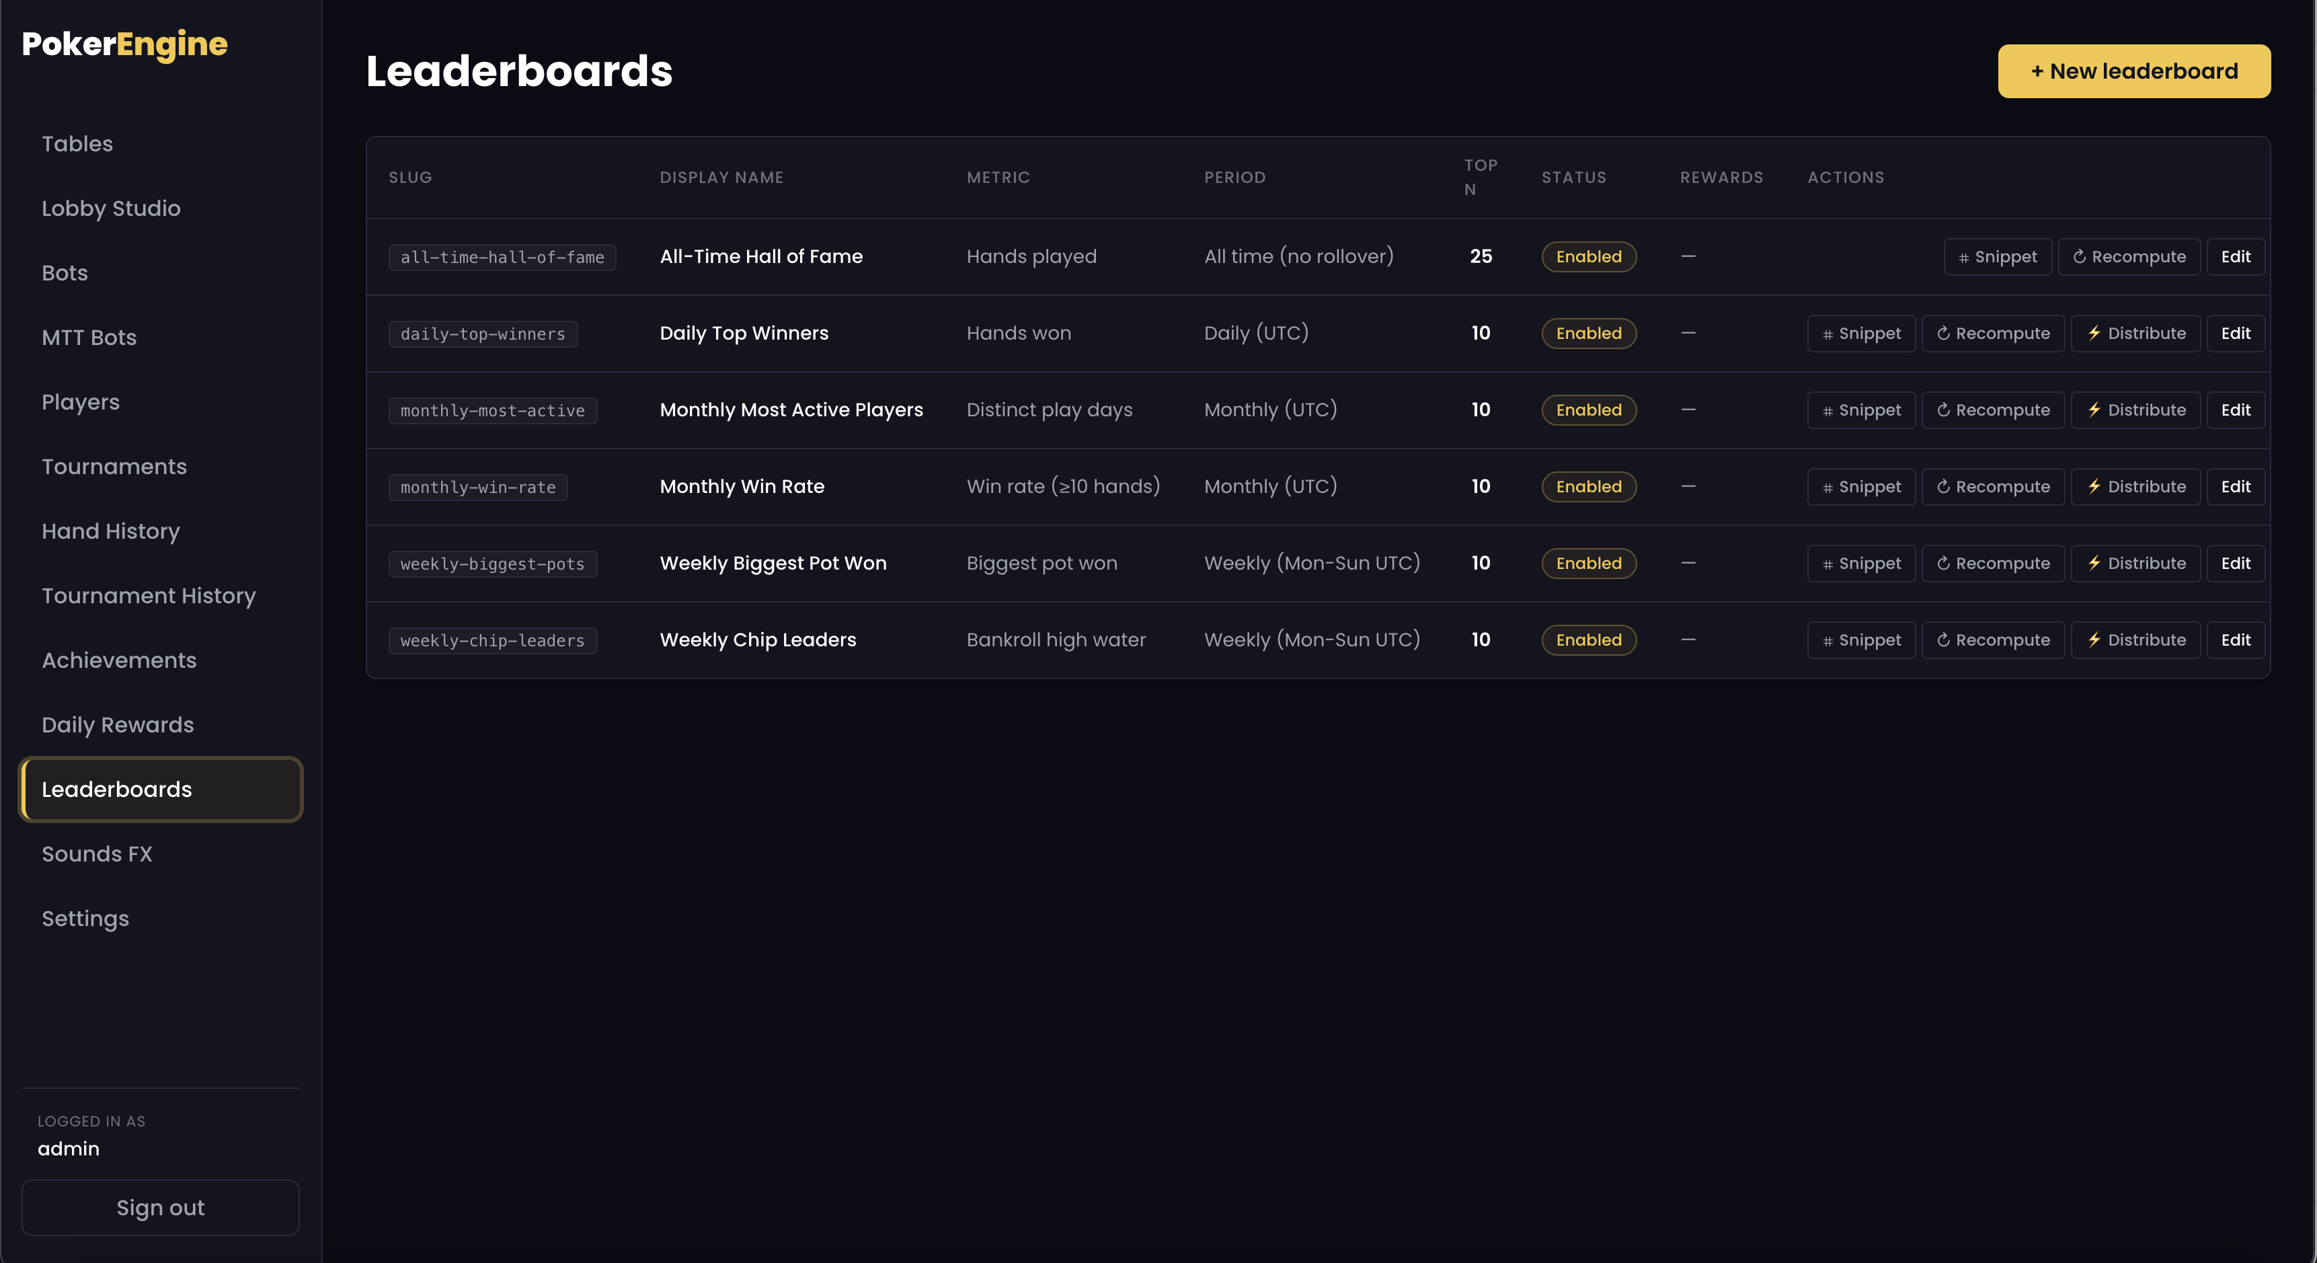
Task: Distribute rewards for Monthly Most Active Players
Action: tap(2135, 410)
